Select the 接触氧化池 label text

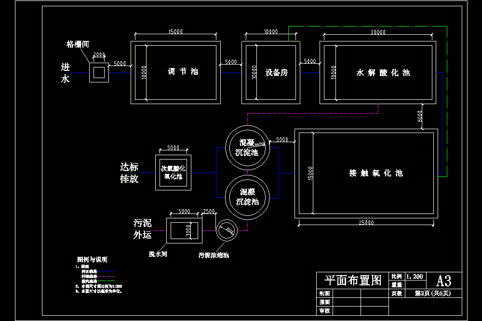pyautogui.click(x=376, y=173)
